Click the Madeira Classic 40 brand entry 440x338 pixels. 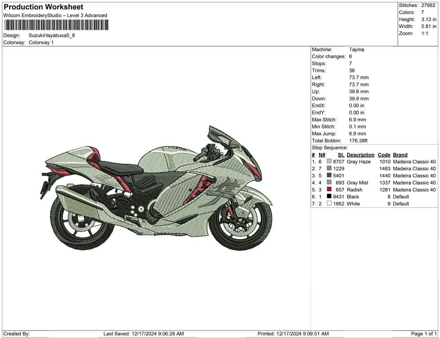tap(414, 161)
